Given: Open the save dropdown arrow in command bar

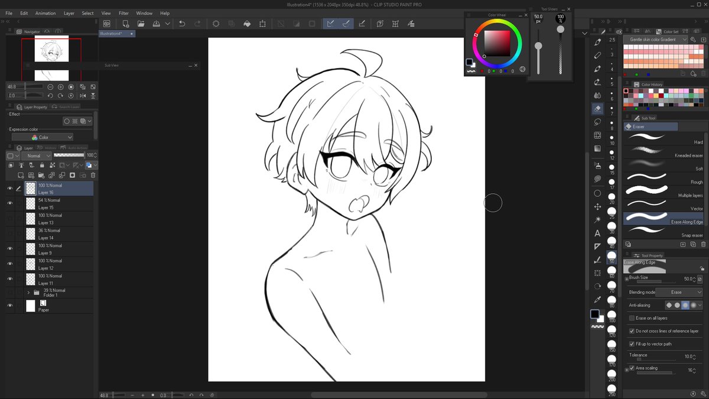Looking at the screenshot, I should tap(168, 24).
